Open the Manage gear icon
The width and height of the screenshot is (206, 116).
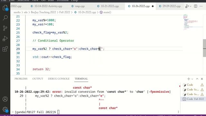click(5, 109)
